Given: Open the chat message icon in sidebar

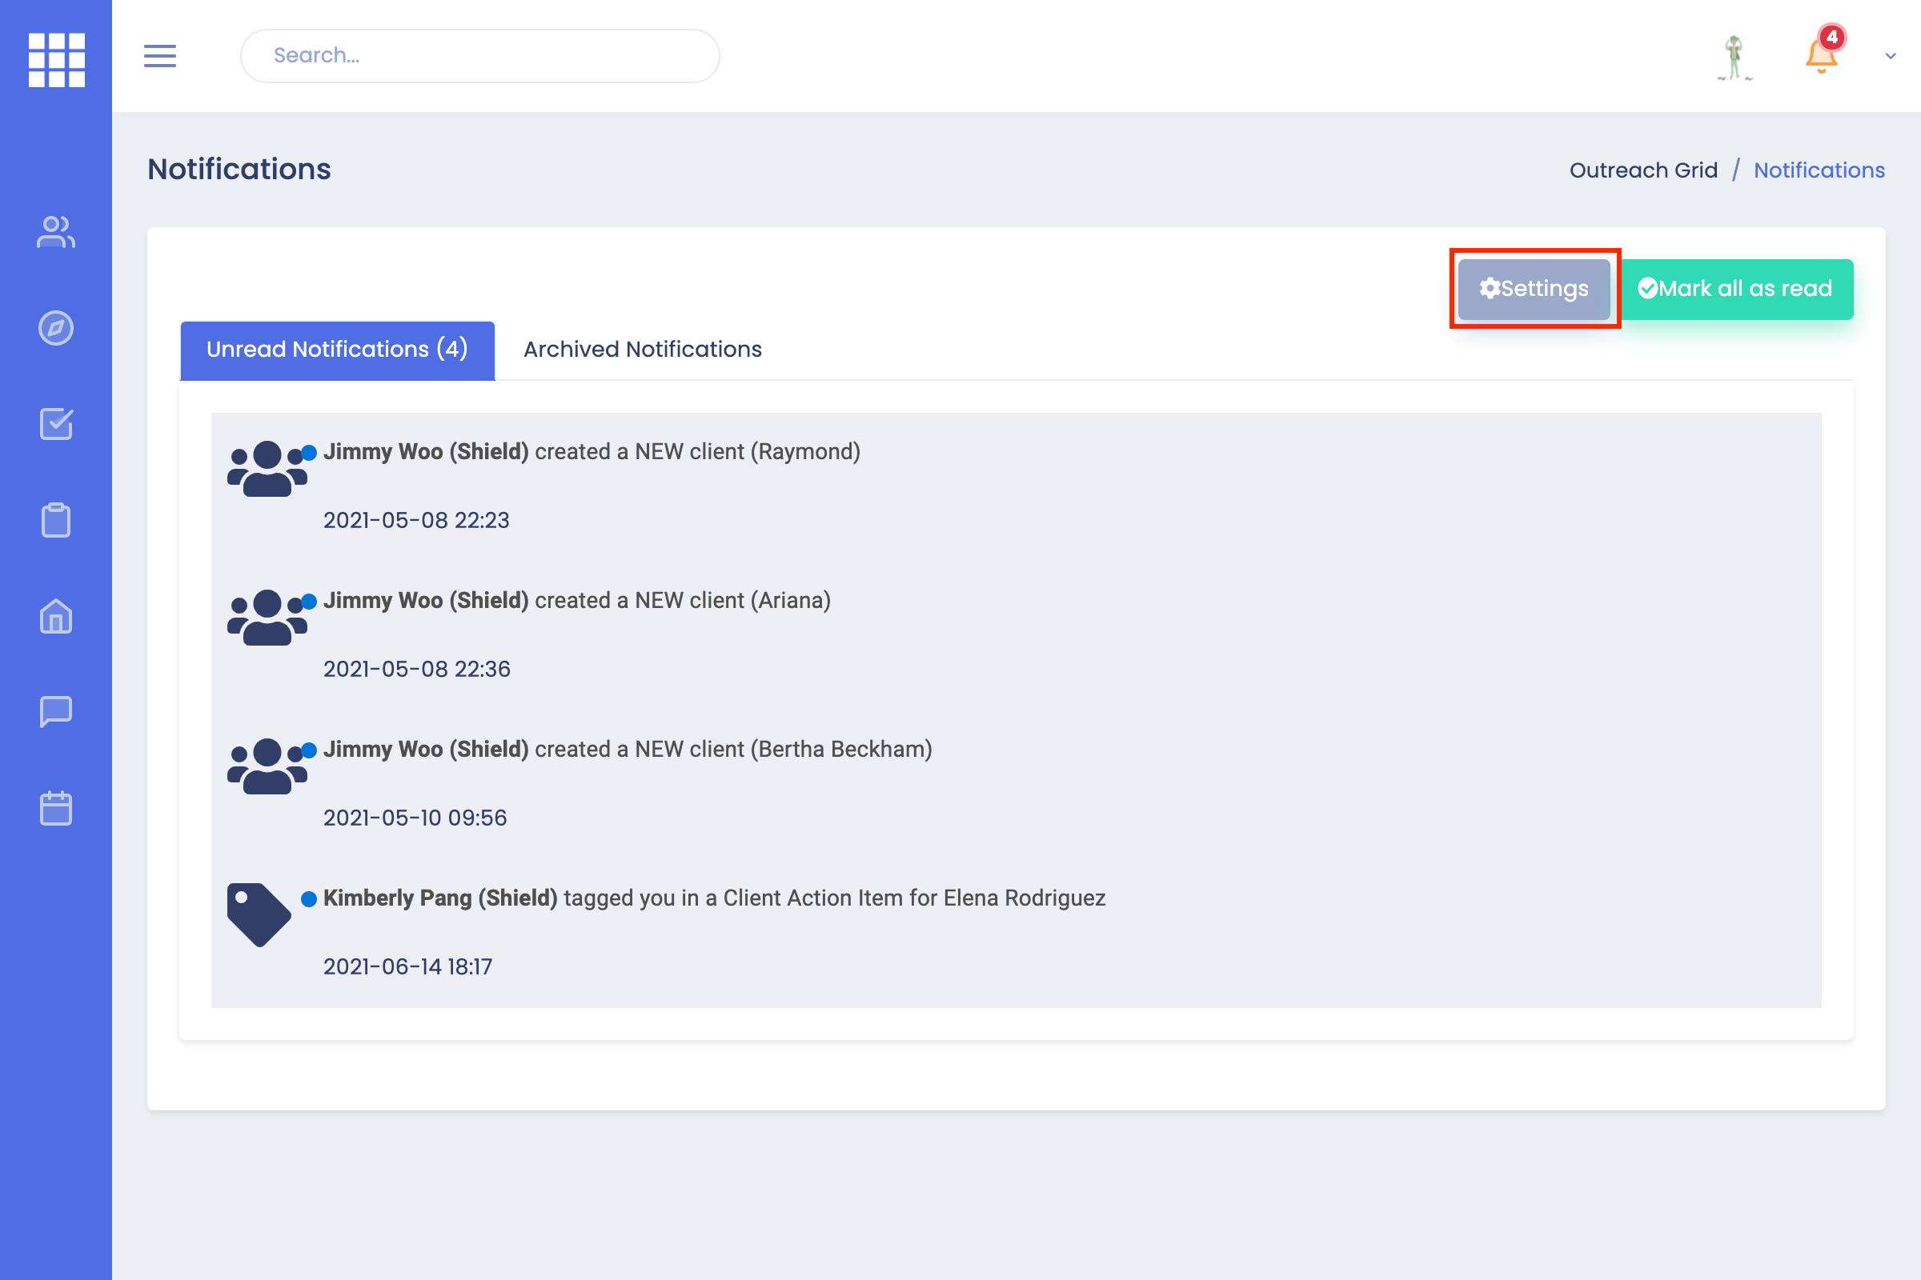Looking at the screenshot, I should click(x=55, y=712).
